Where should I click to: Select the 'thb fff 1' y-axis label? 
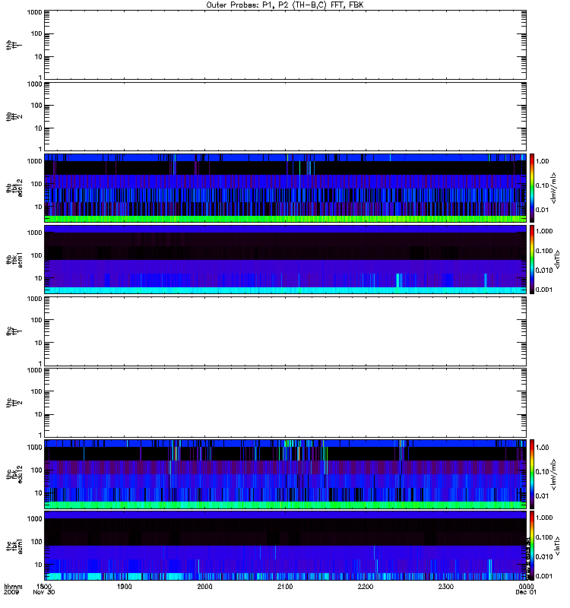click(x=14, y=45)
